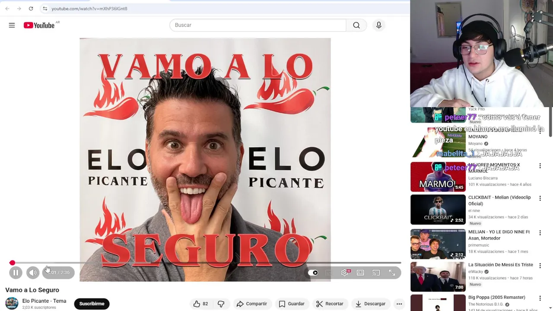Viewport: 553px width, 311px height.
Task: Save video with Guardar button
Action: click(292, 304)
